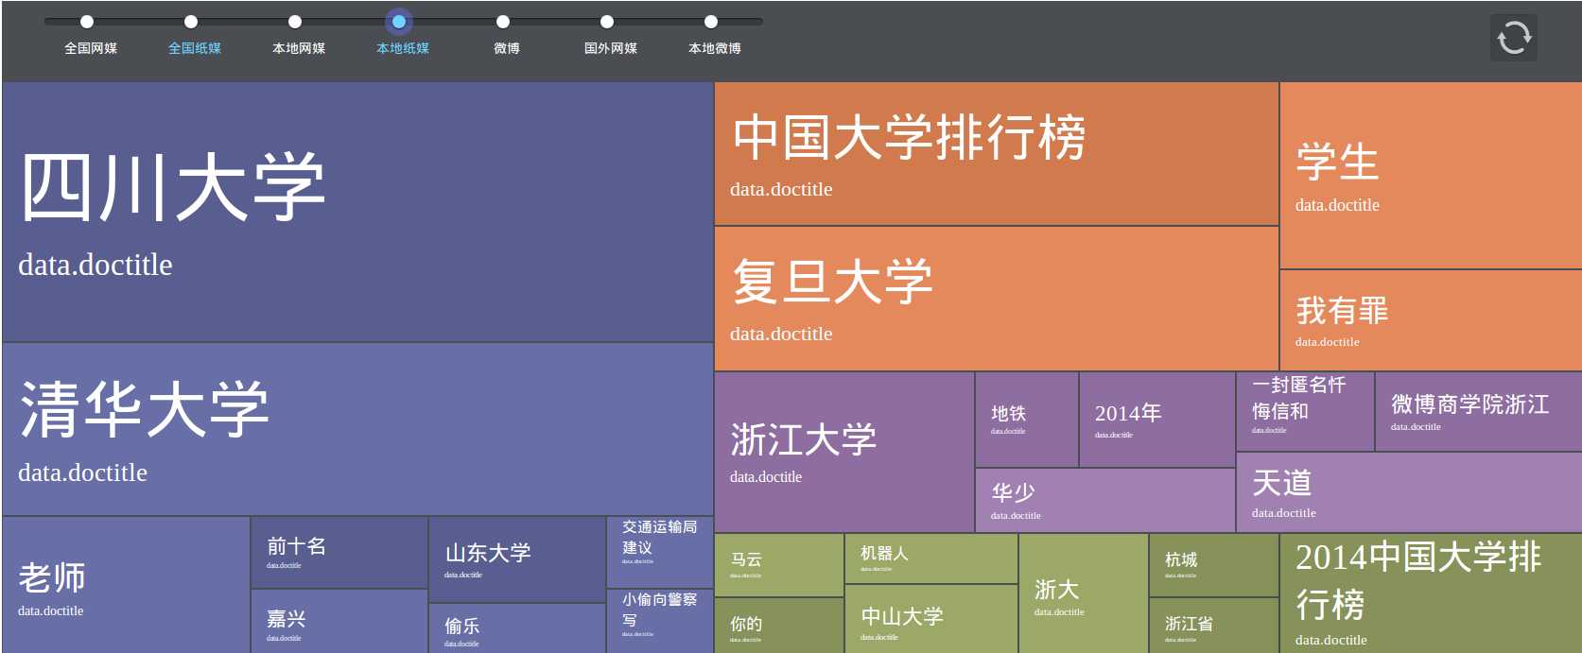Open the 老师 treemap tile

click(126, 584)
